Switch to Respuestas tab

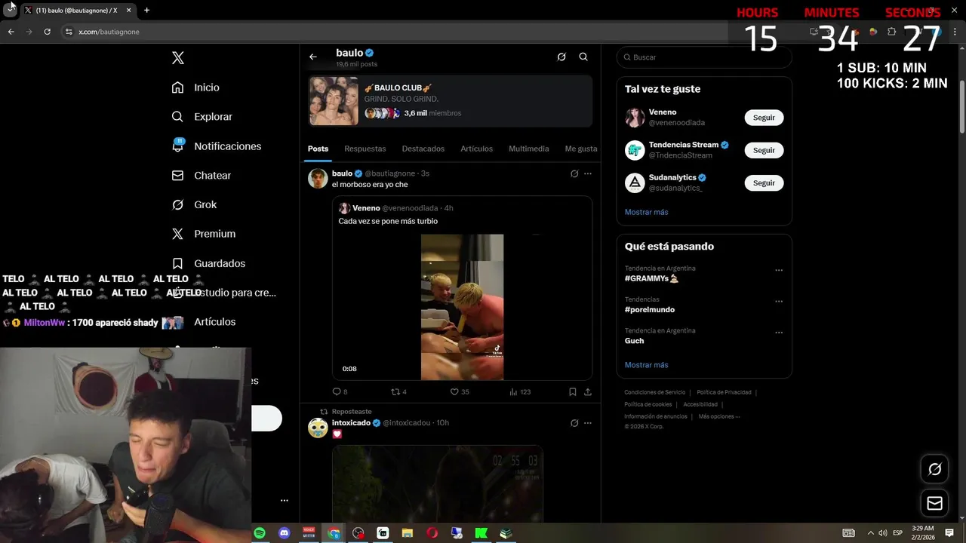[365, 149]
